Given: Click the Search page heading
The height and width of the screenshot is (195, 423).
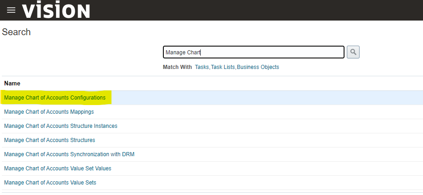Looking at the screenshot, I should [16, 32].
